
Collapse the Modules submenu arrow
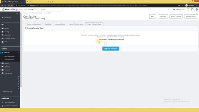[x=18, y=53]
